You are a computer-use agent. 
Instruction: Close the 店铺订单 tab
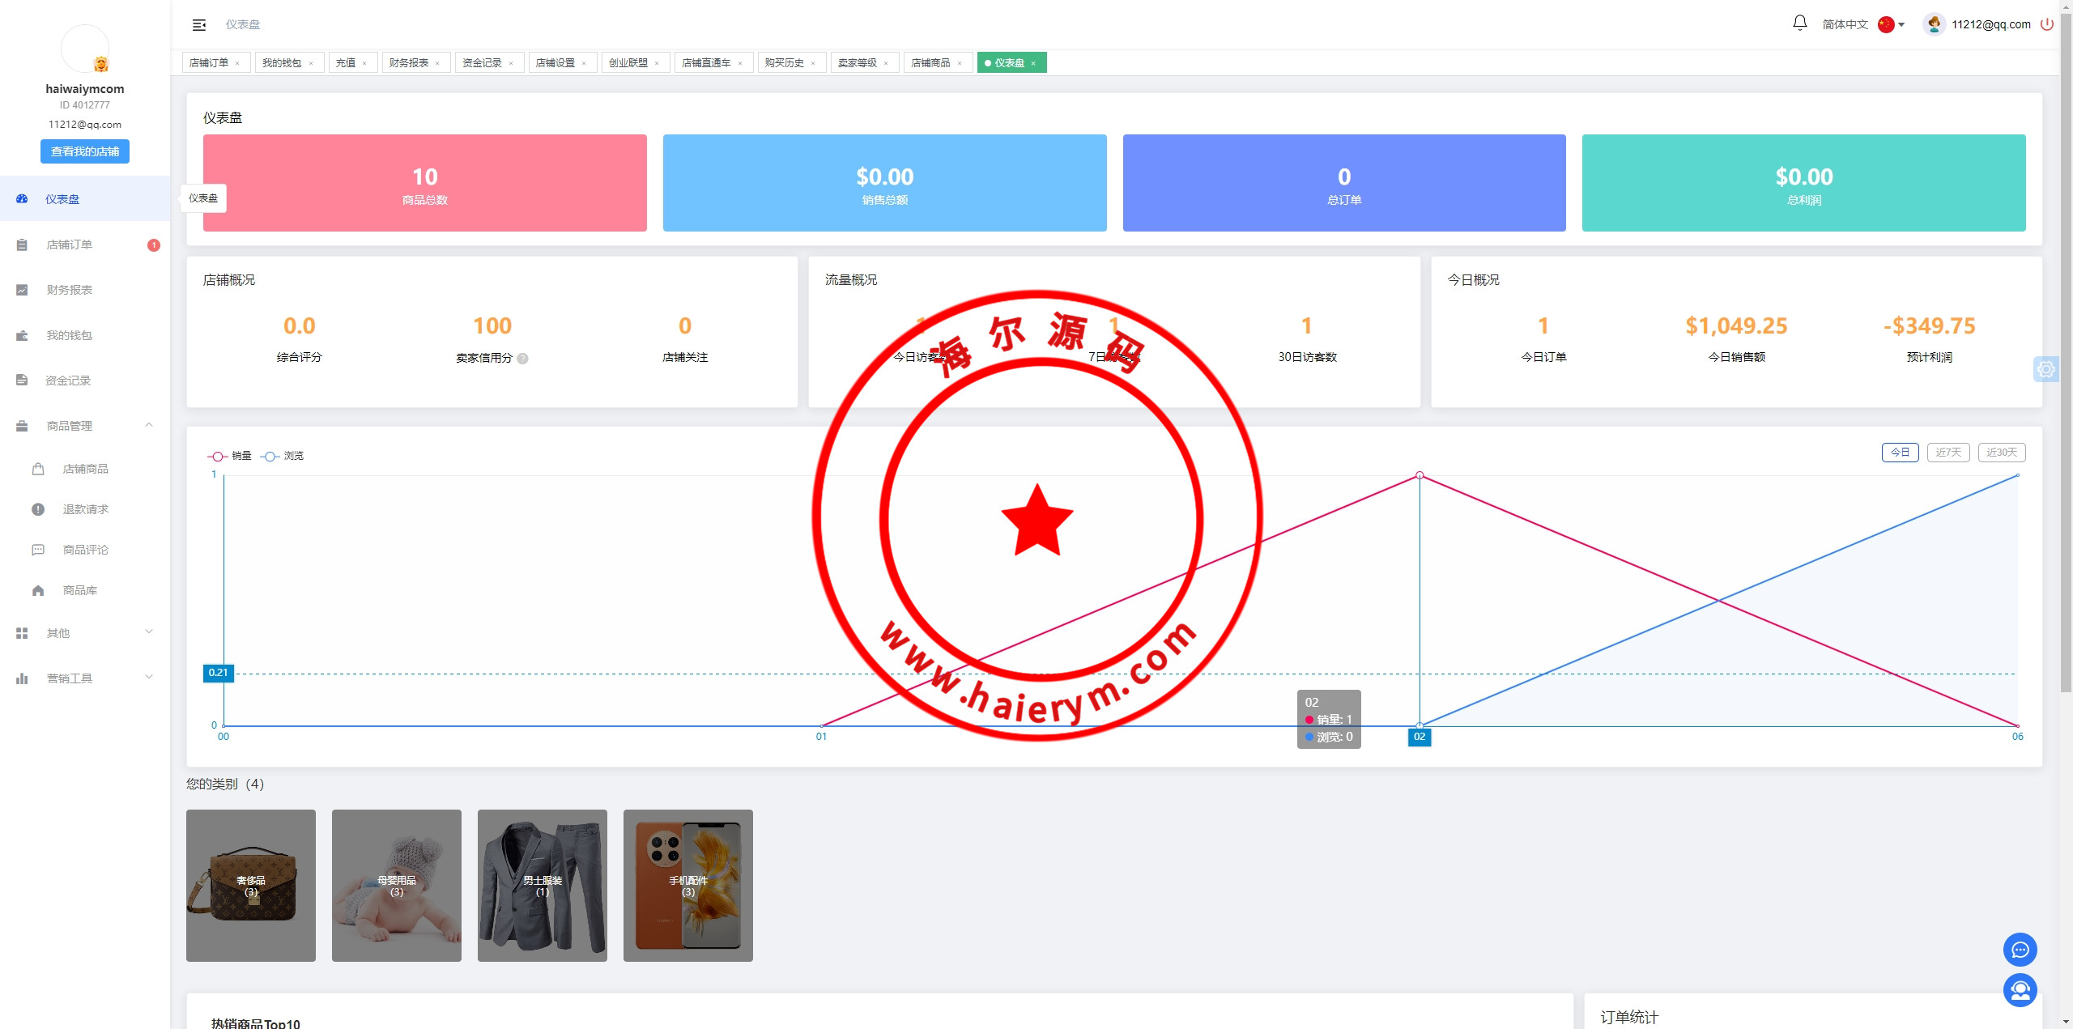pos(237,63)
